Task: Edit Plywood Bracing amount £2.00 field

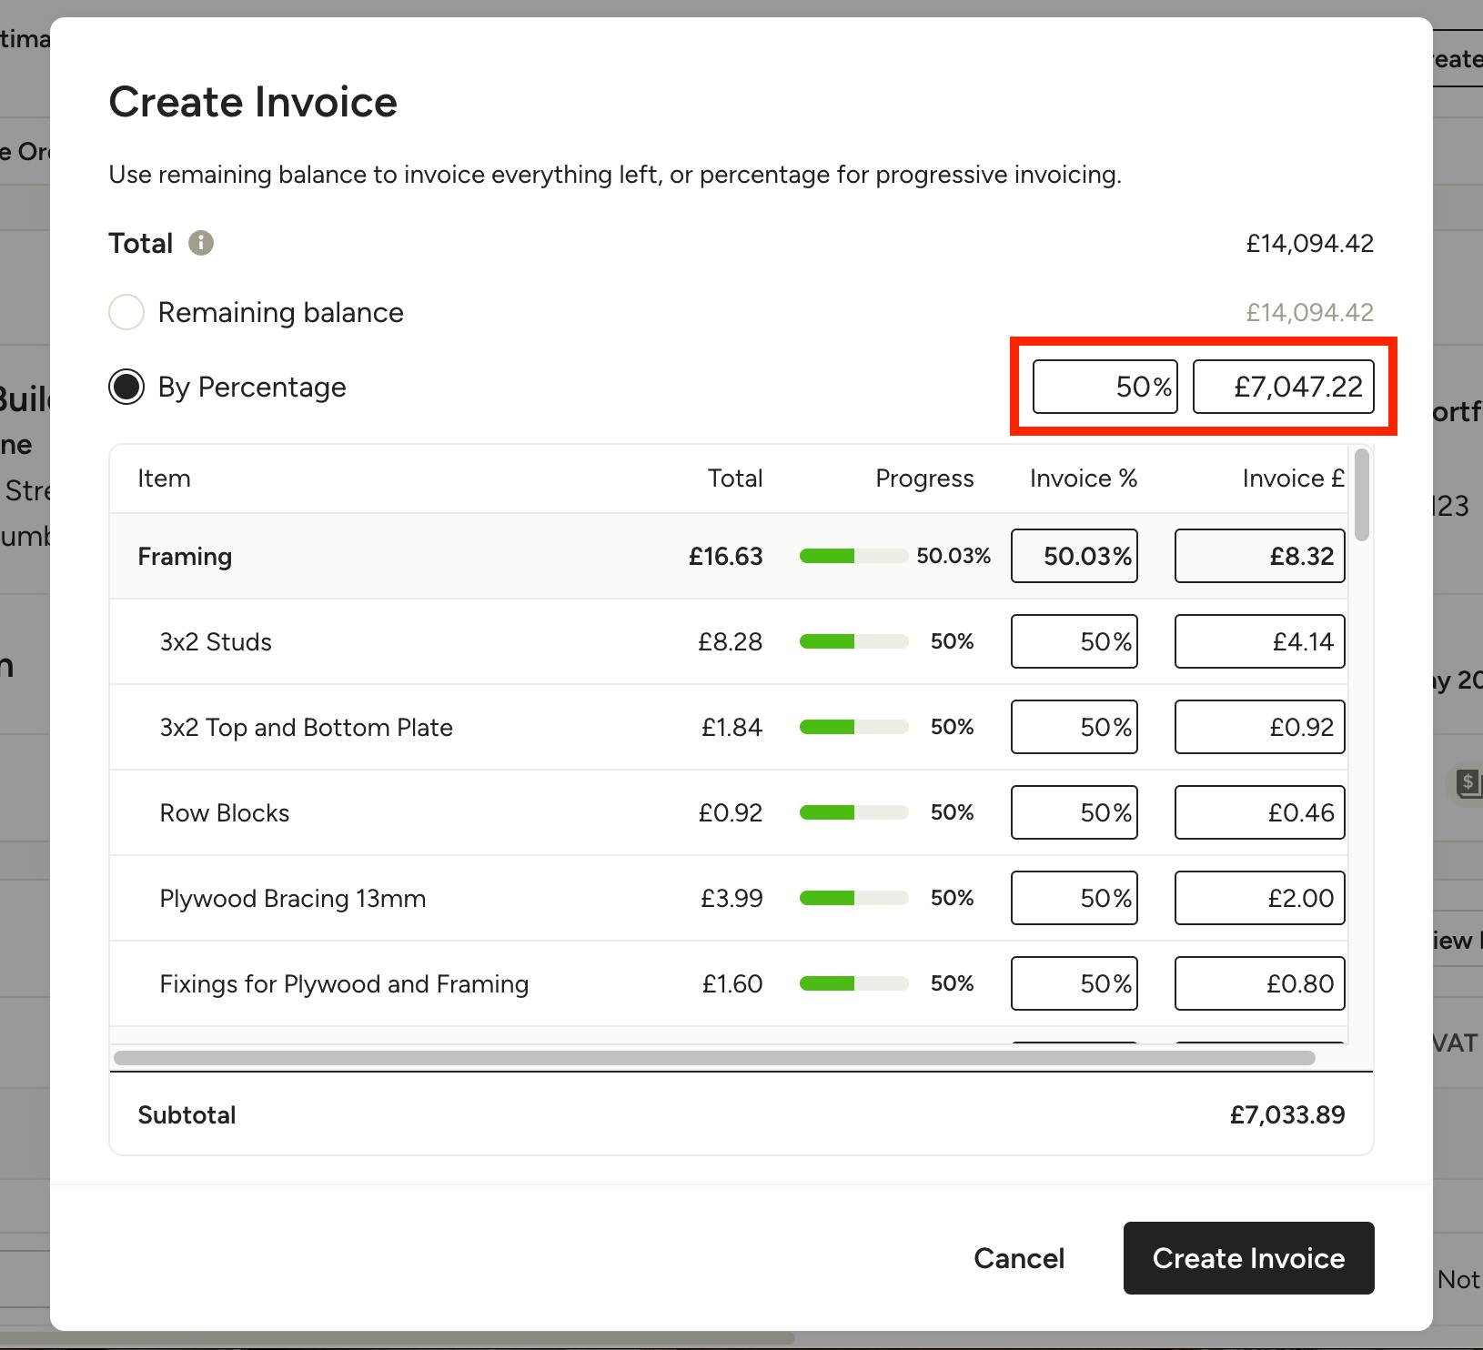Action: tap(1260, 898)
